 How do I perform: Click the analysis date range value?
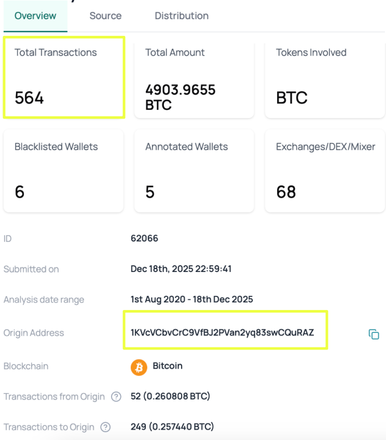[191, 300]
